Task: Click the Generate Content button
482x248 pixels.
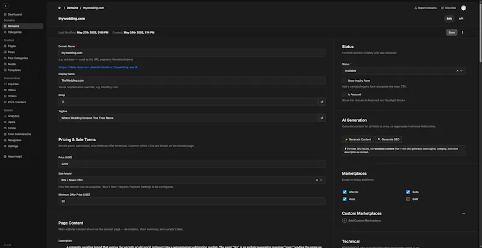Action: coord(358,139)
